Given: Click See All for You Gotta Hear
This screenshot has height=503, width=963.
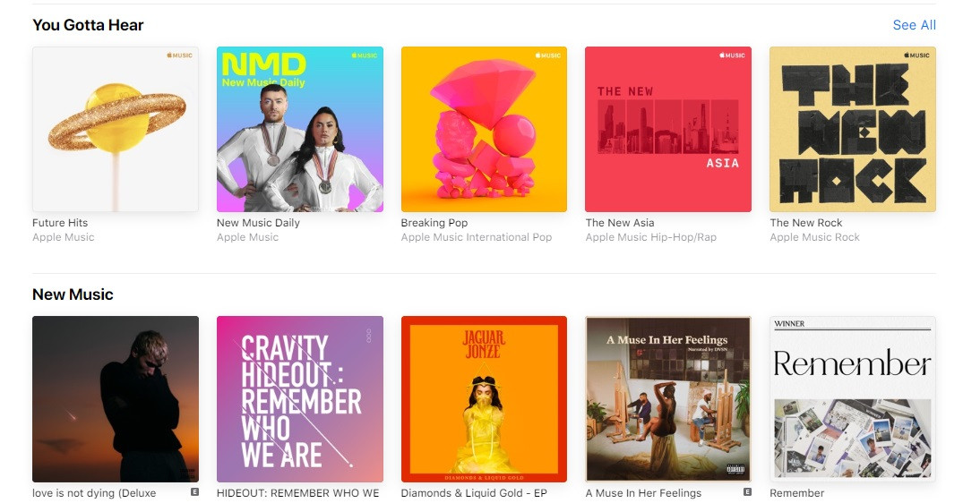Looking at the screenshot, I should (x=914, y=25).
